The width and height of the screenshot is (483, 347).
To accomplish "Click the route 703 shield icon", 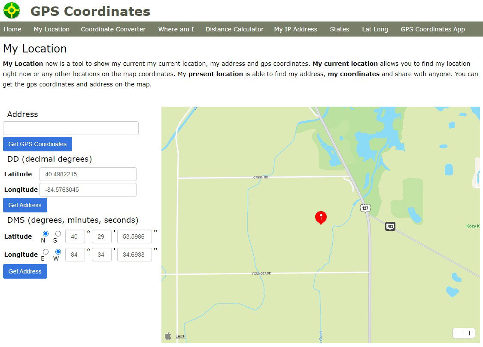I will point(390,227).
